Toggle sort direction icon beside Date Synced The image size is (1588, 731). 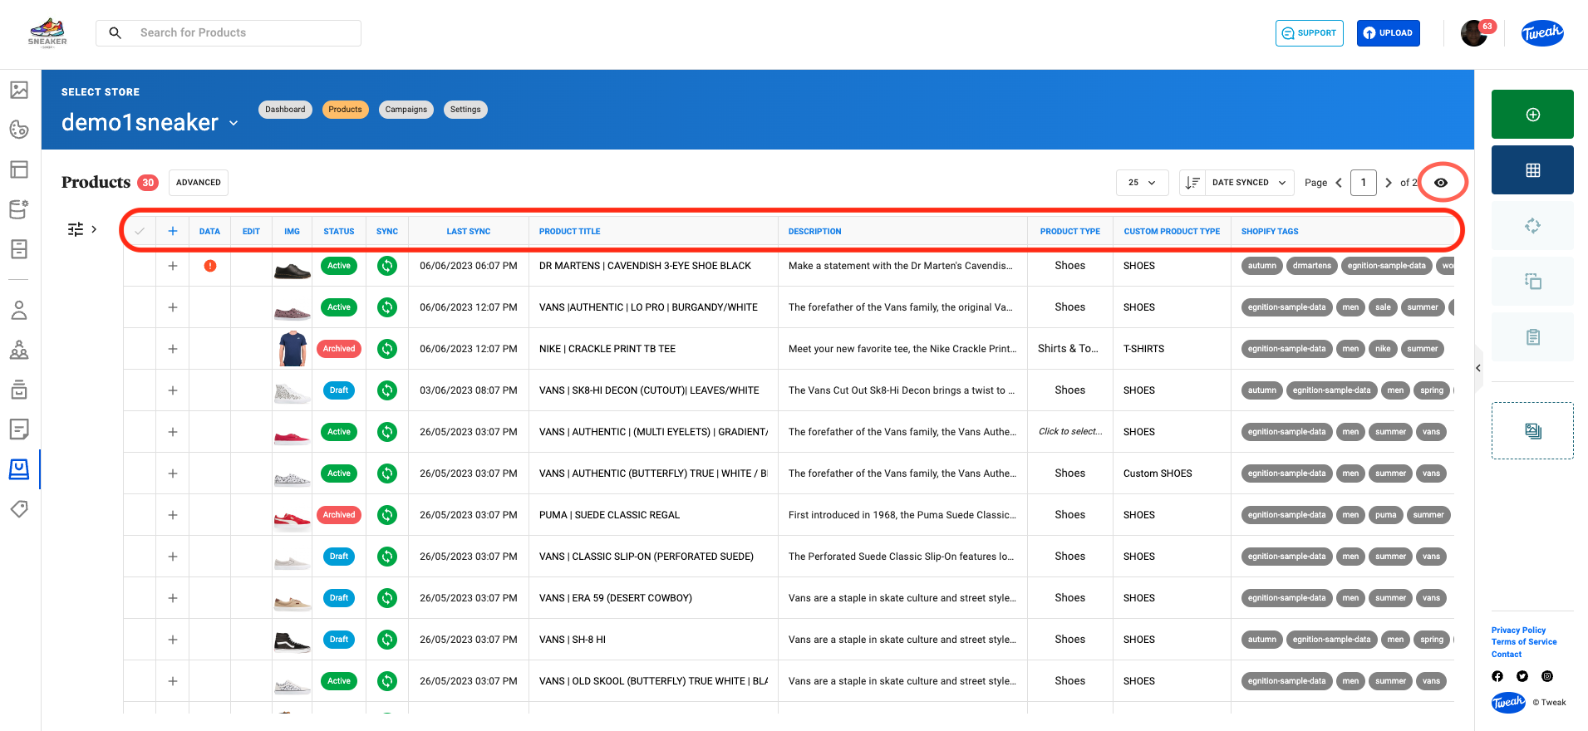[1192, 183]
